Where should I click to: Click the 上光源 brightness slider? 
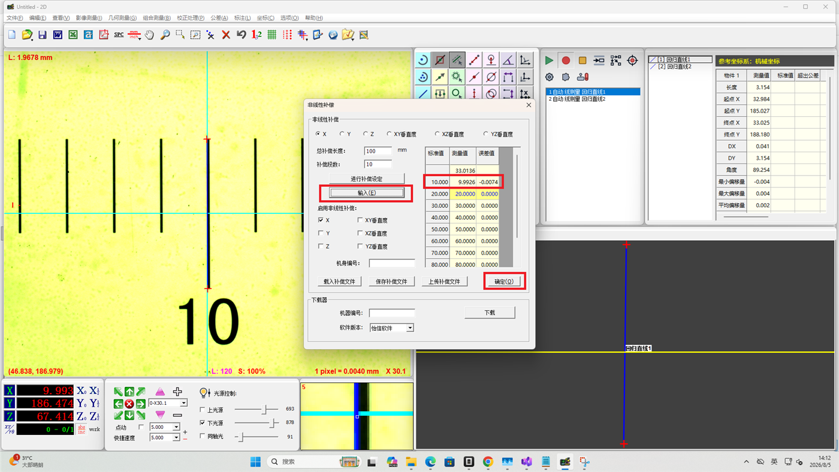coord(256,409)
